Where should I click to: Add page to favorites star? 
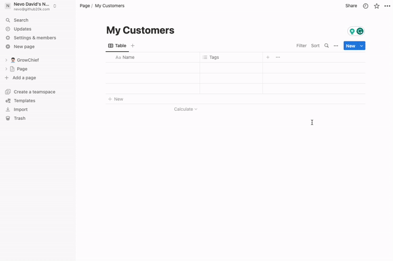pos(377,6)
